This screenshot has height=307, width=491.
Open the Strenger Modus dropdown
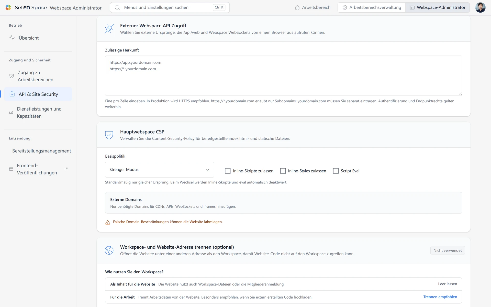click(159, 170)
